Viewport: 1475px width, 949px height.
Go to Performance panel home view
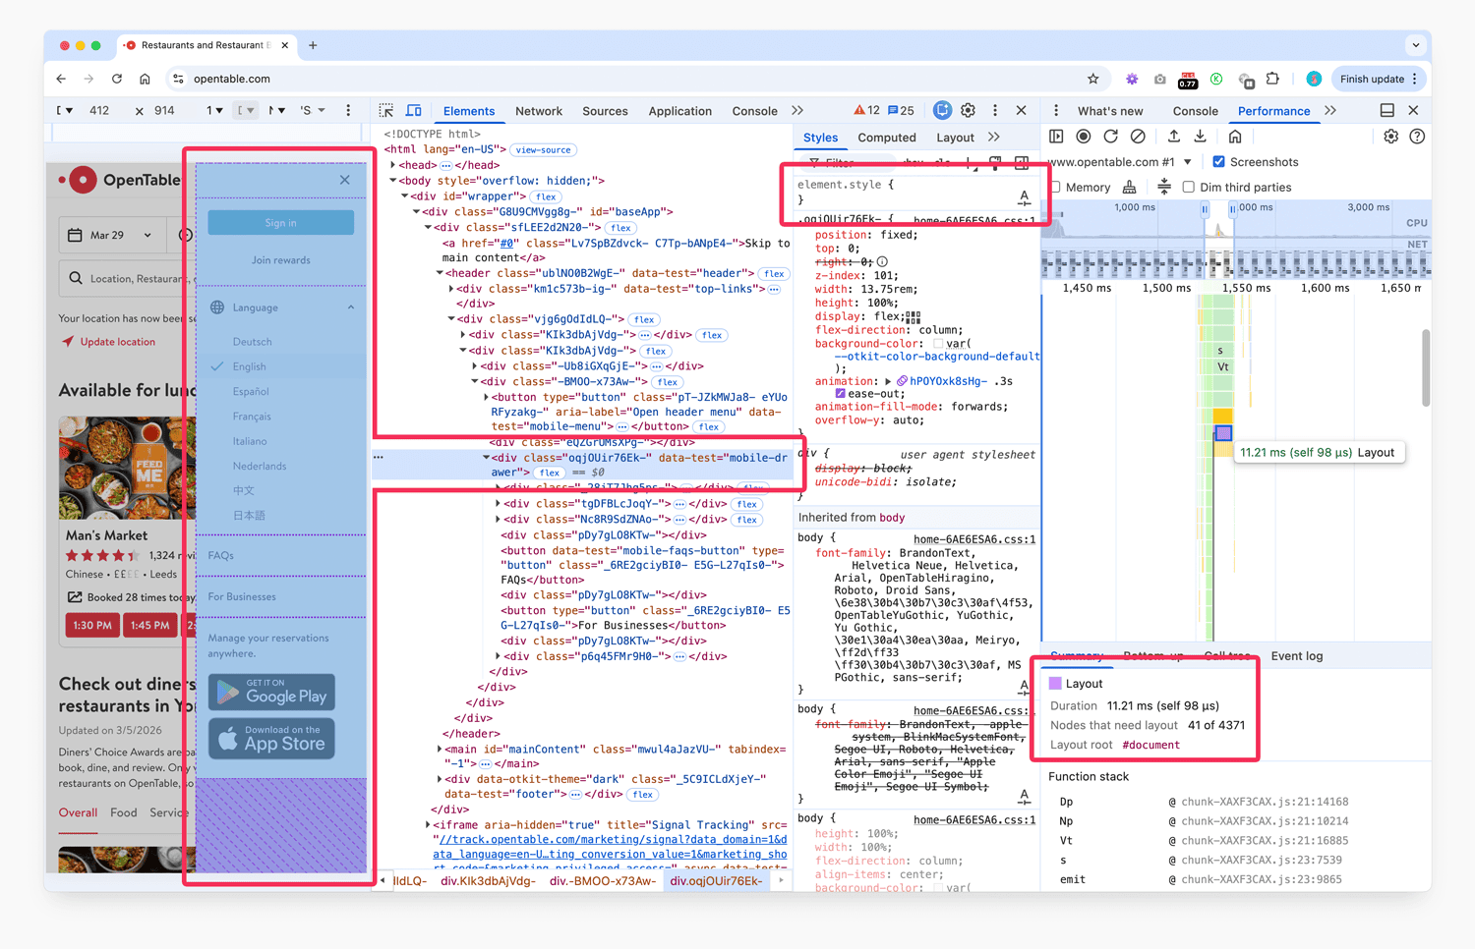[x=1235, y=137]
